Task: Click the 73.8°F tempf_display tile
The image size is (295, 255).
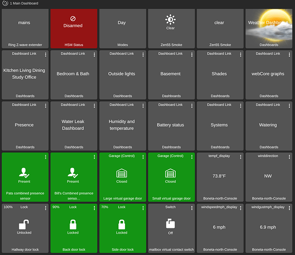Action: pos(220,177)
